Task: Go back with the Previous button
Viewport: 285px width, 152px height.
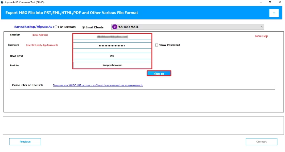Action: point(25,142)
